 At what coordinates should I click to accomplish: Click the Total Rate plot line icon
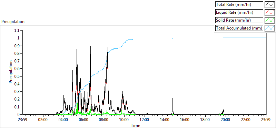click(270, 4)
